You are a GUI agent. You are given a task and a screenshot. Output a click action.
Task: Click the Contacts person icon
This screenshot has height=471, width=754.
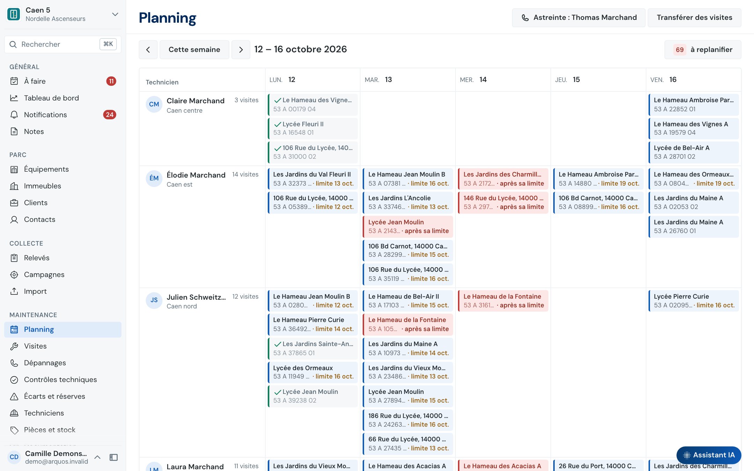(x=14, y=219)
